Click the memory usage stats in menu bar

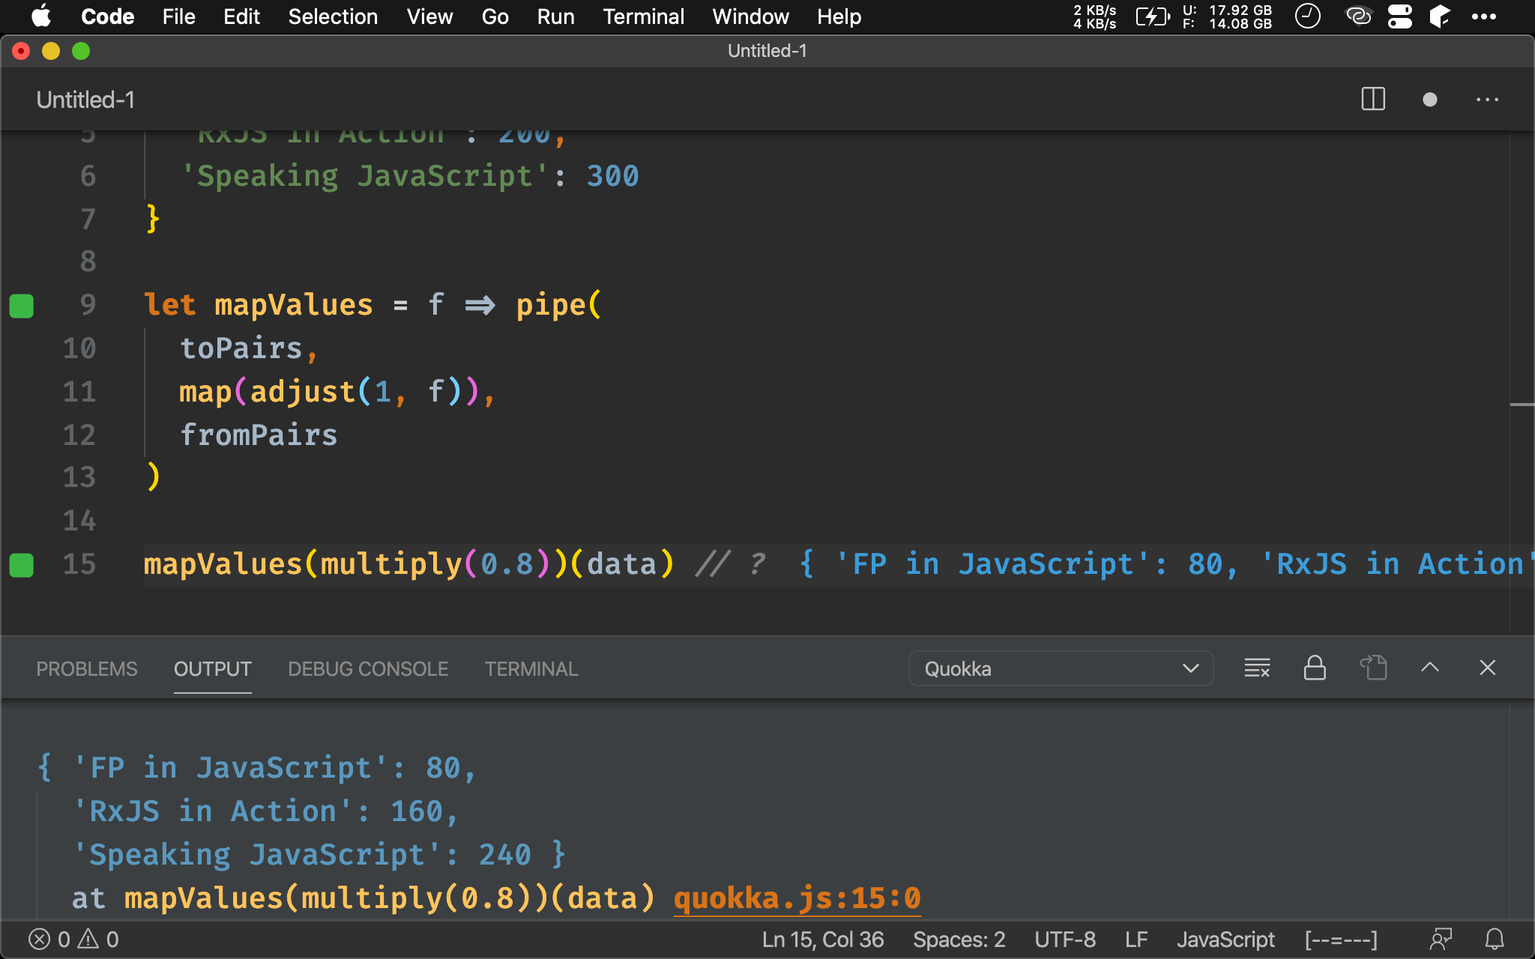1228,16
